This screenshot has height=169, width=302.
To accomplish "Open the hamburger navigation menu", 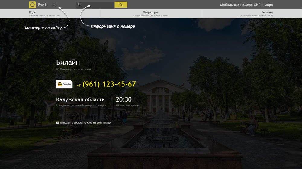I will tap(55, 5).
